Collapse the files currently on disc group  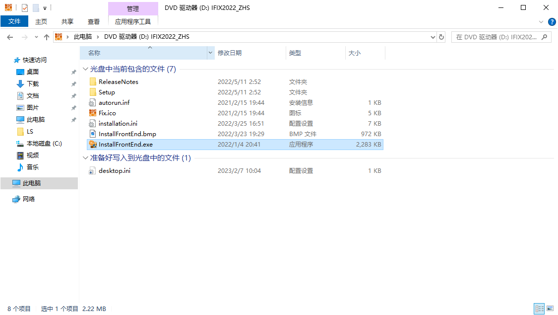point(86,69)
